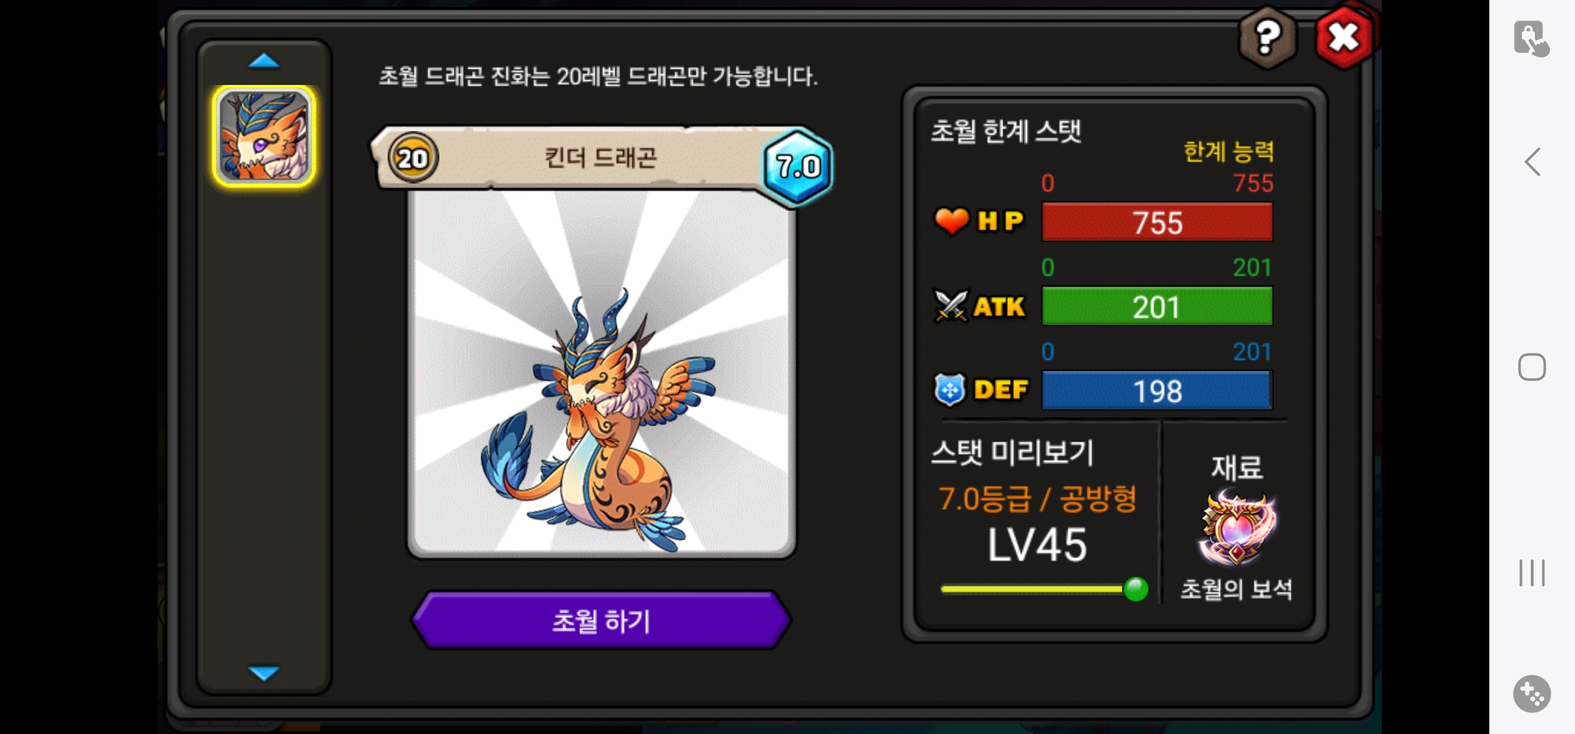Click the DEF shield icon
The height and width of the screenshot is (734, 1575).
tap(950, 389)
